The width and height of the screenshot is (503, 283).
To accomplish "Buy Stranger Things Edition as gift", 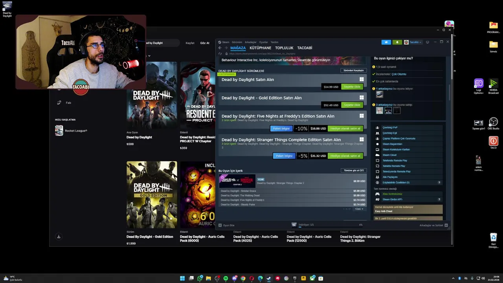I will point(345,156).
